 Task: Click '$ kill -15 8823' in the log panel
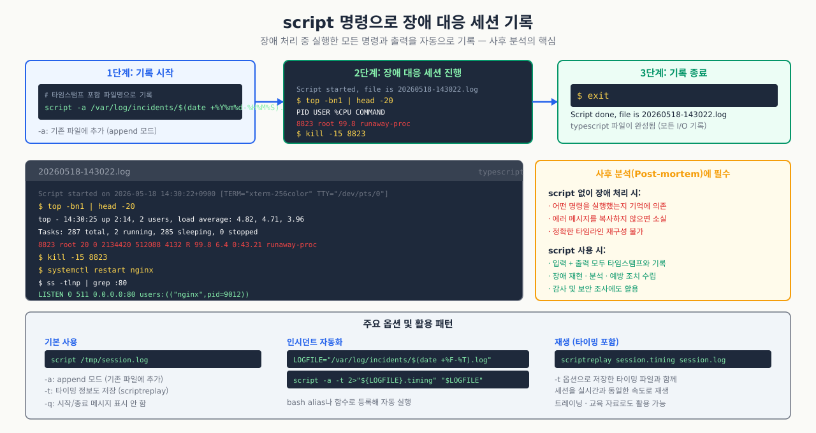[x=73, y=257]
